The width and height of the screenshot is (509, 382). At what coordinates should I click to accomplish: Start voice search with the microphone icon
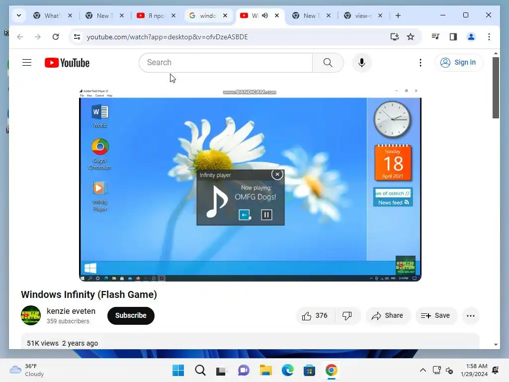pyautogui.click(x=362, y=62)
